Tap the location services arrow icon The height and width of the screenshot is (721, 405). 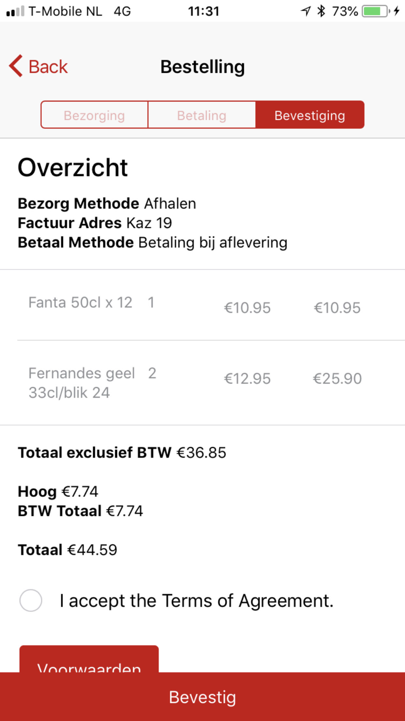point(306,11)
